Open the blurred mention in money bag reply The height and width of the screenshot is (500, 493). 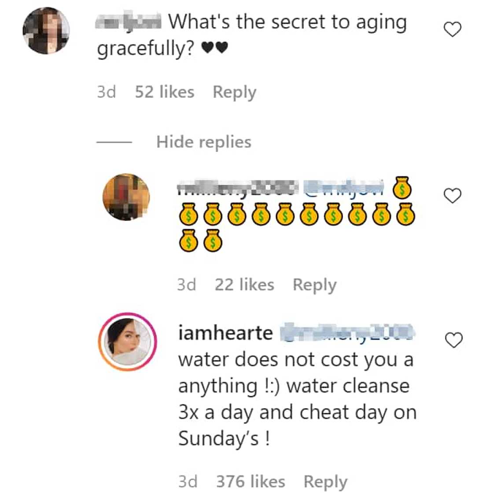coord(344,187)
